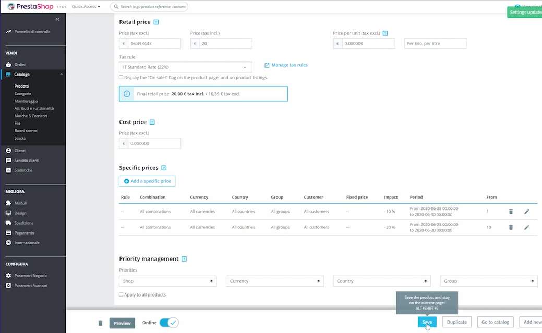Enable the "On sale!" flag checkbox

pos(121,77)
